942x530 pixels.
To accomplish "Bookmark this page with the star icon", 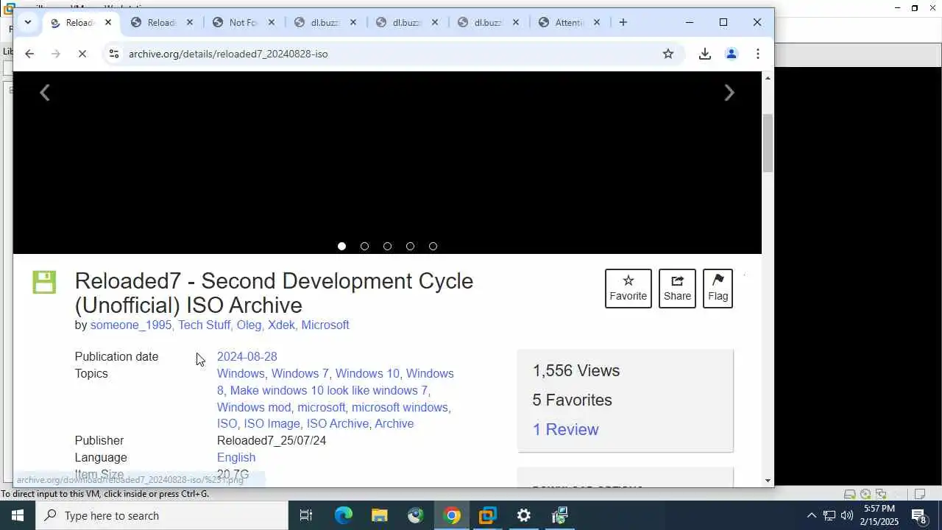I will [x=668, y=54].
